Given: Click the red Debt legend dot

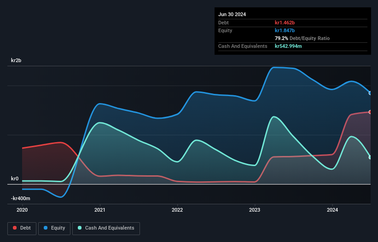Looking at the screenshot, I should point(15,228).
